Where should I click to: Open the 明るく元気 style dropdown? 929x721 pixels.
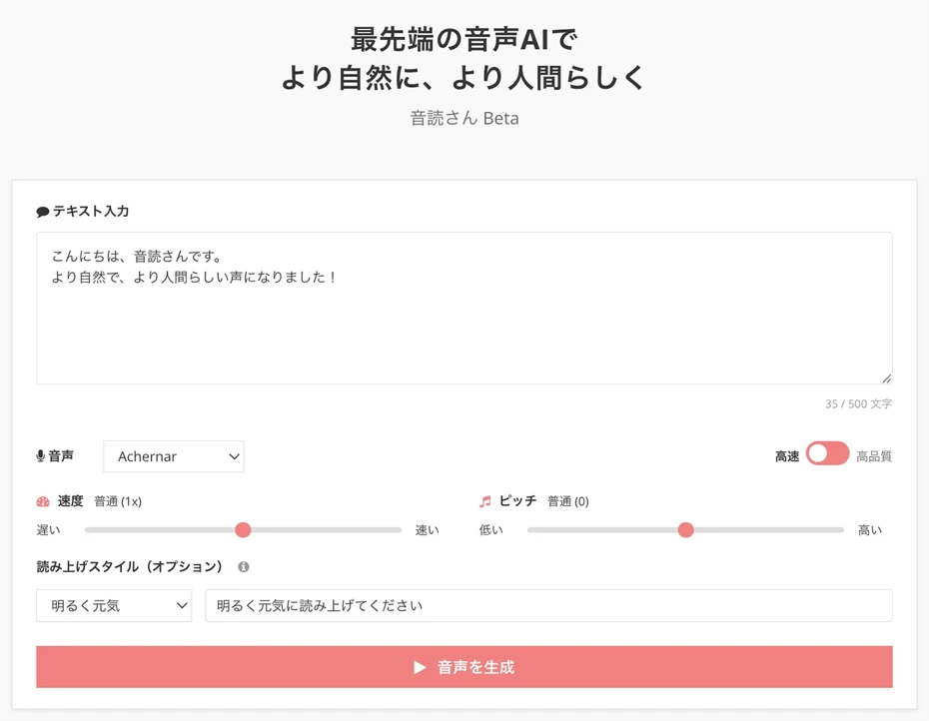113,605
